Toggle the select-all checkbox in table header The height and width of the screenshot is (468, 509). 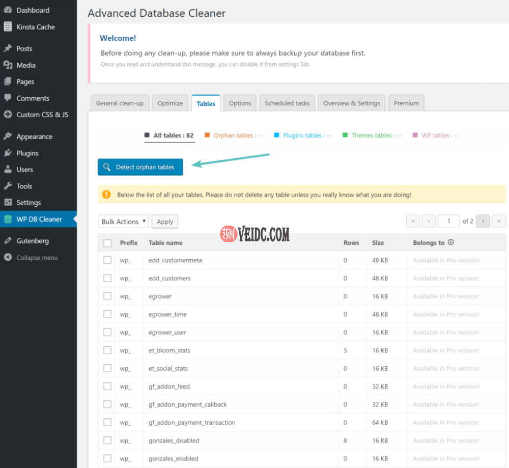coord(107,243)
